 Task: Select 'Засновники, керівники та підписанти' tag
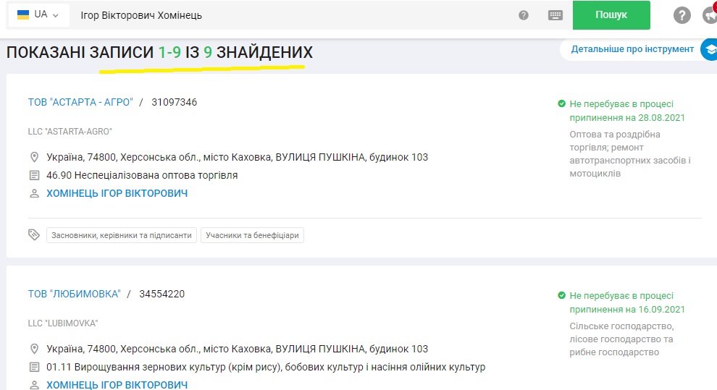coord(122,235)
